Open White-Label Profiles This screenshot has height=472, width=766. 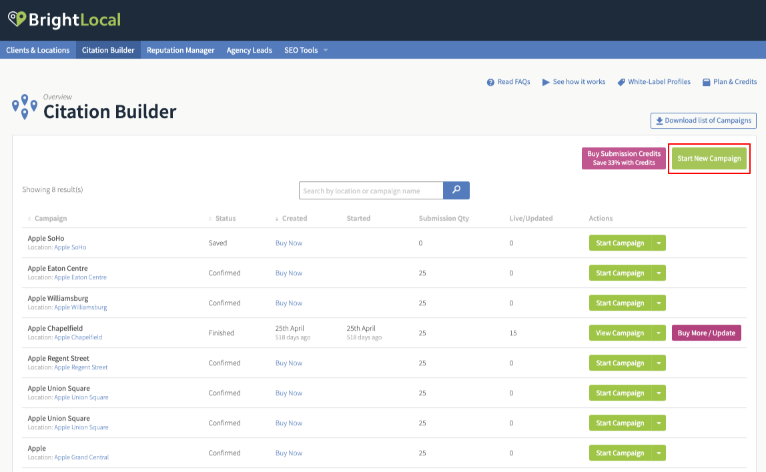(x=654, y=82)
